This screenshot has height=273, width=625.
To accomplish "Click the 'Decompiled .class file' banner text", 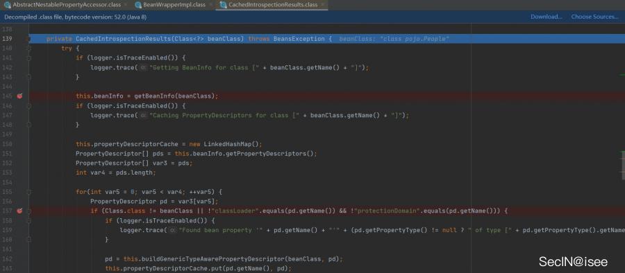I will (75, 17).
